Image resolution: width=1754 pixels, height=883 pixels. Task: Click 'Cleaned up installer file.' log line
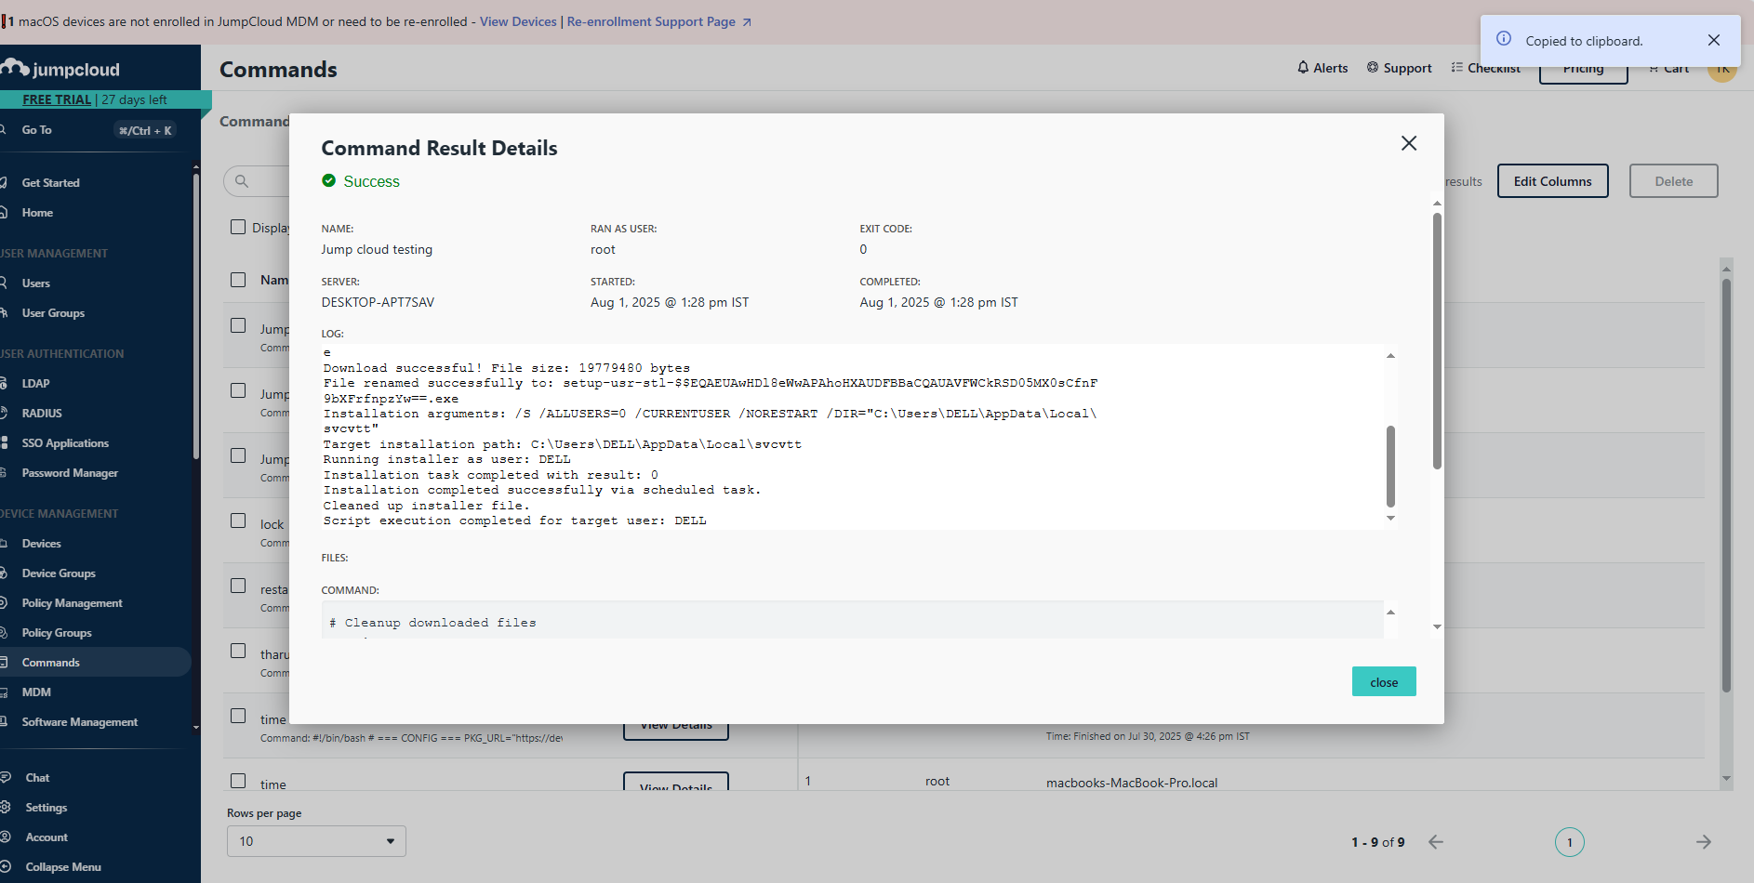(x=427, y=506)
